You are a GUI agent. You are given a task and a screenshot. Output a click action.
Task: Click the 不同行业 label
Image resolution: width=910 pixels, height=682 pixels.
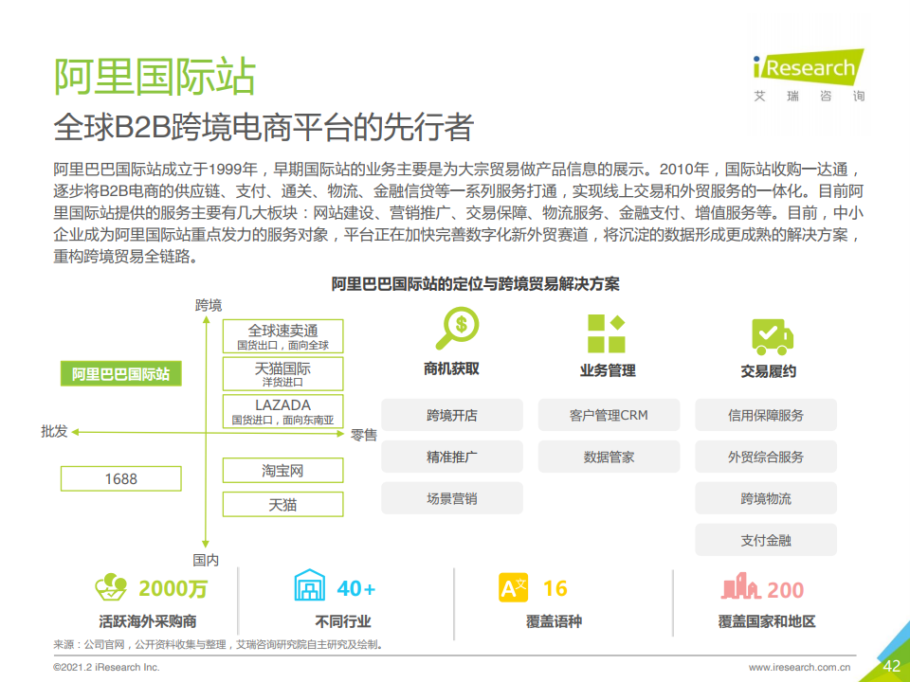[x=343, y=621]
